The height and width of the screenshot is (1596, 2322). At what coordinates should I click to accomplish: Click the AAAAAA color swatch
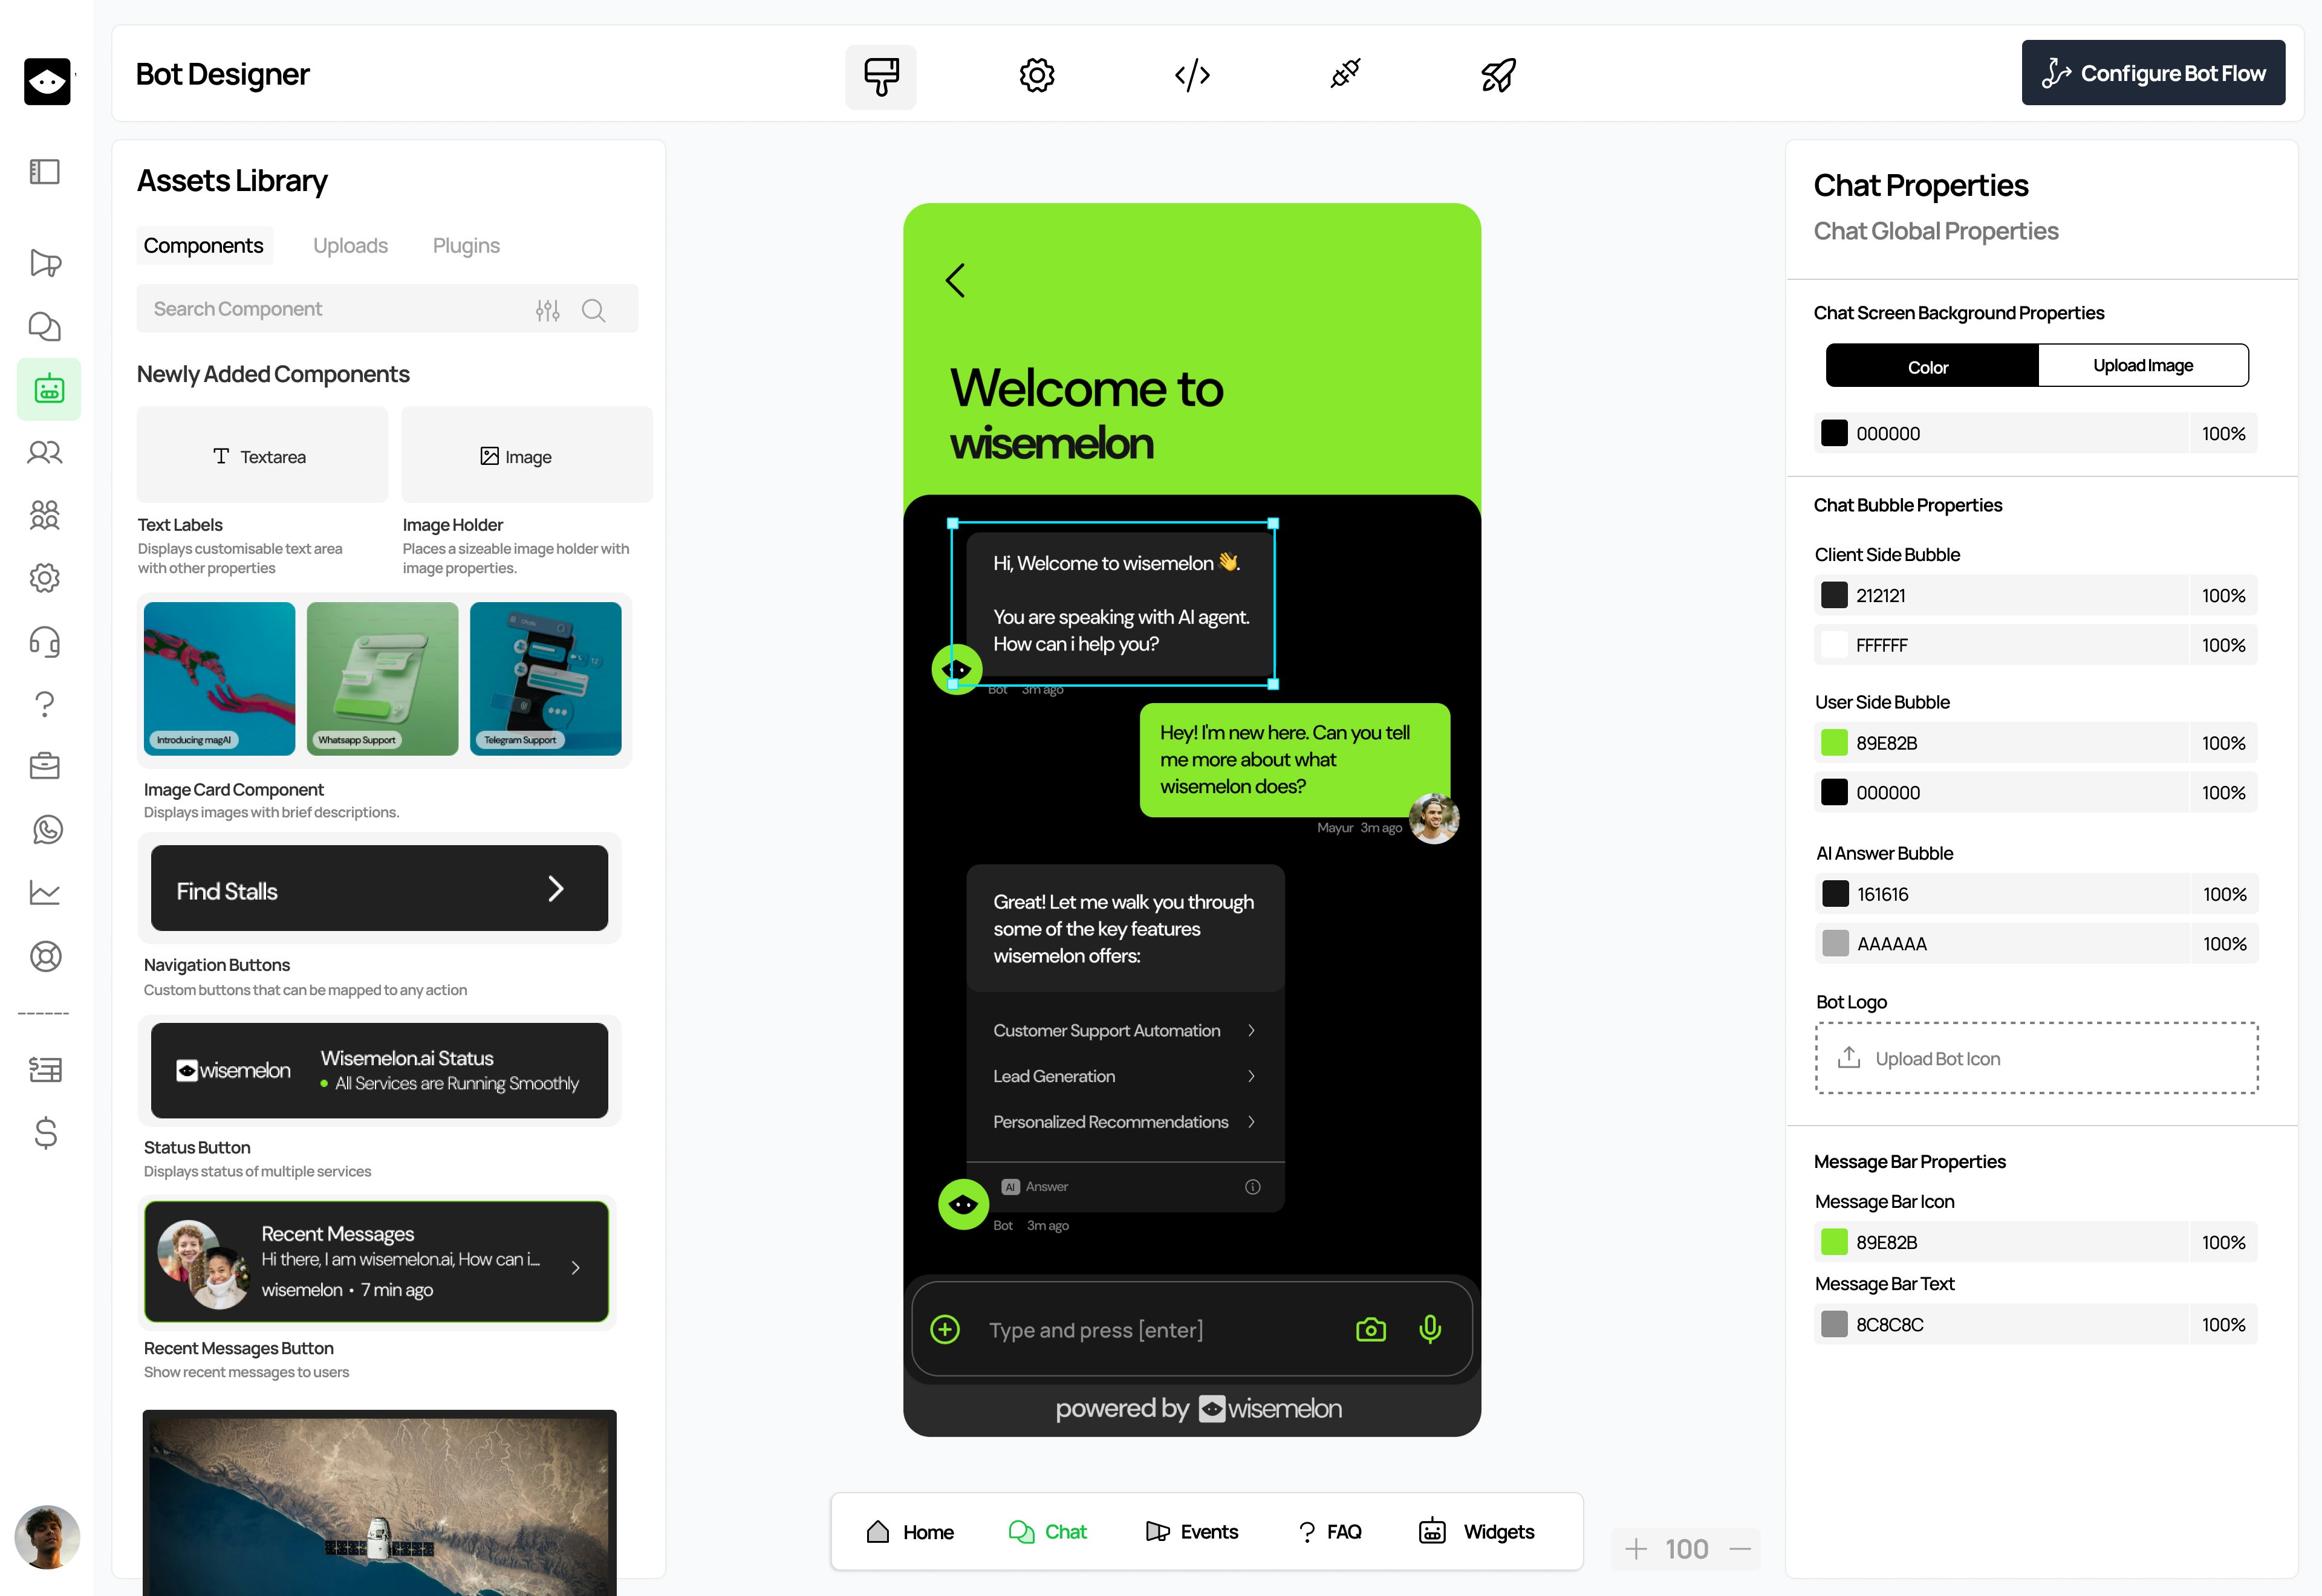pos(1835,944)
